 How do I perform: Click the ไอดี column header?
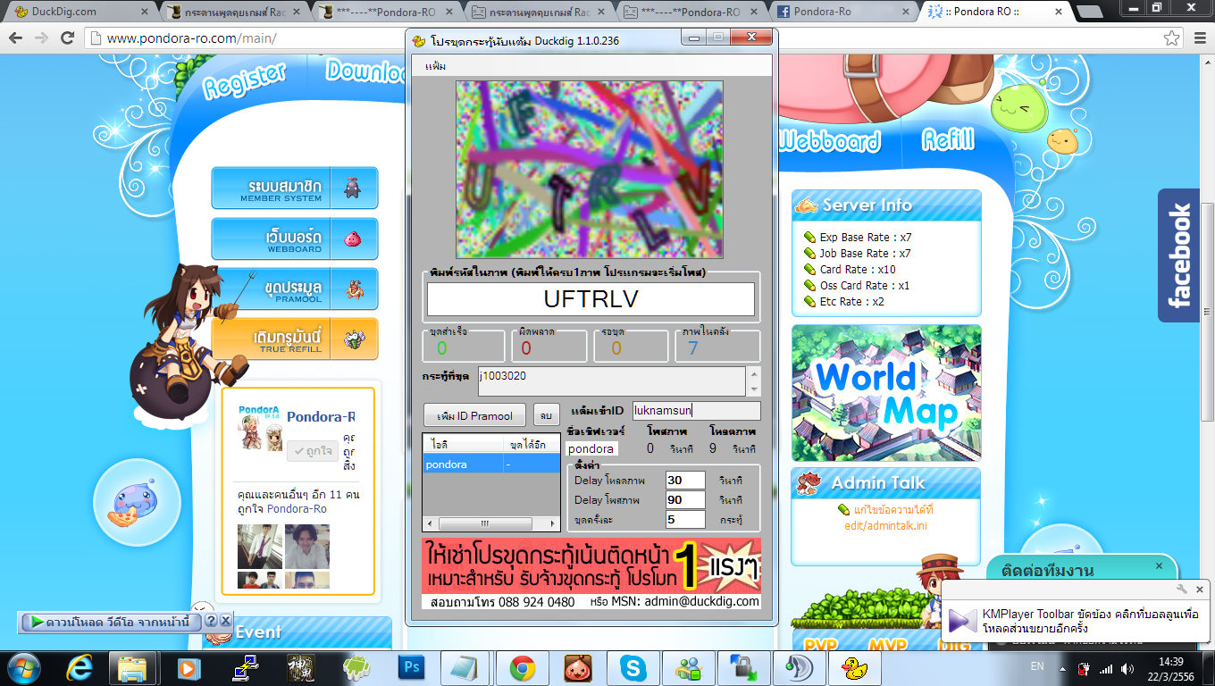pos(462,444)
